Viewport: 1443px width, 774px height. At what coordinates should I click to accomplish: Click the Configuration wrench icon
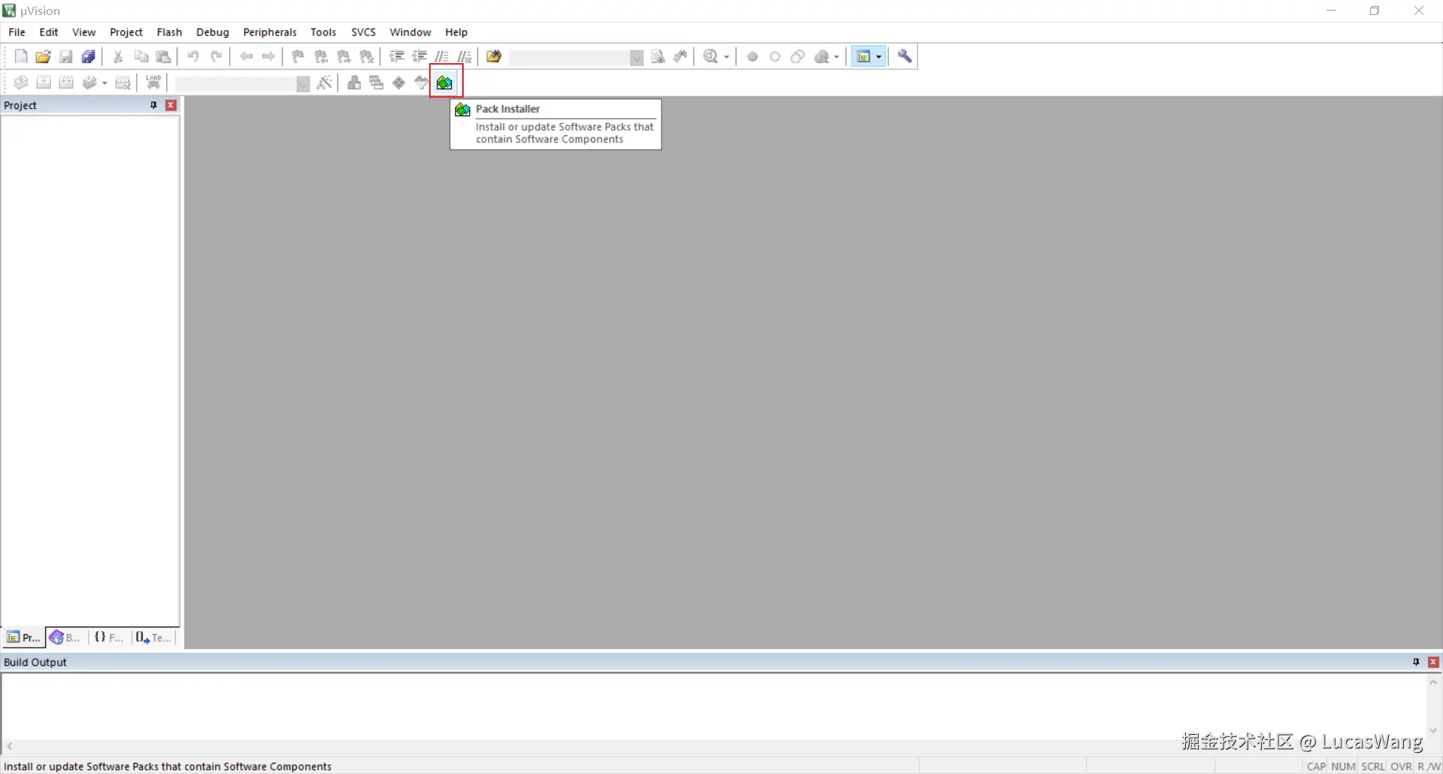pos(905,56)
